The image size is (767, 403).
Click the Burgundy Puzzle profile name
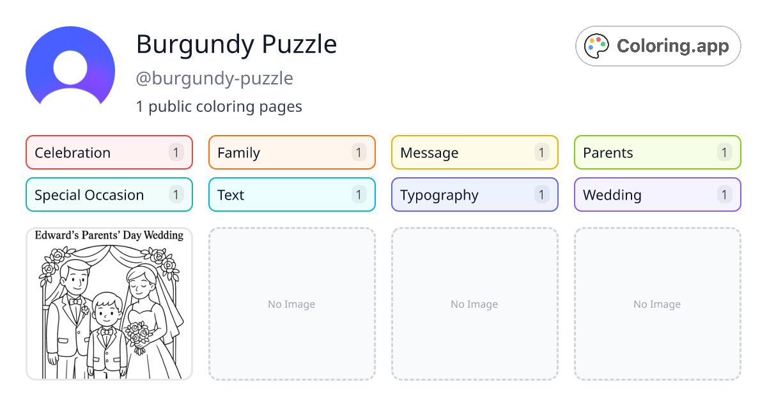point(236,44)
